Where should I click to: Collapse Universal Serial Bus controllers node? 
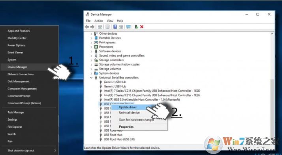tap(91, 78)
